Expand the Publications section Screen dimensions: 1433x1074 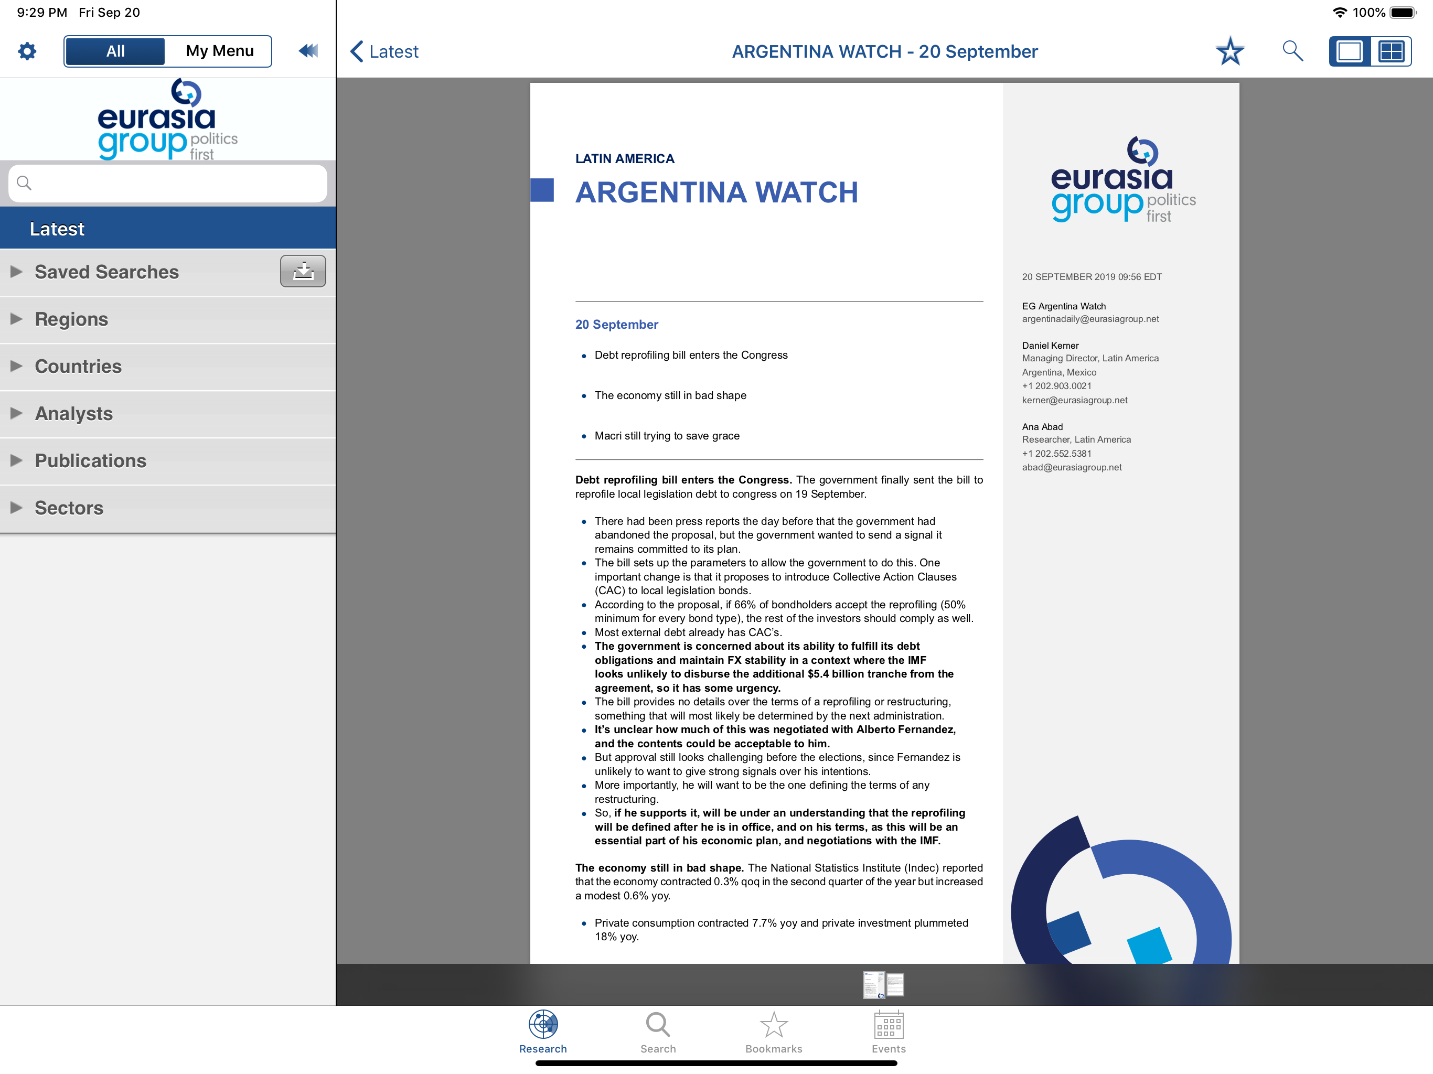tap(168, 461)
